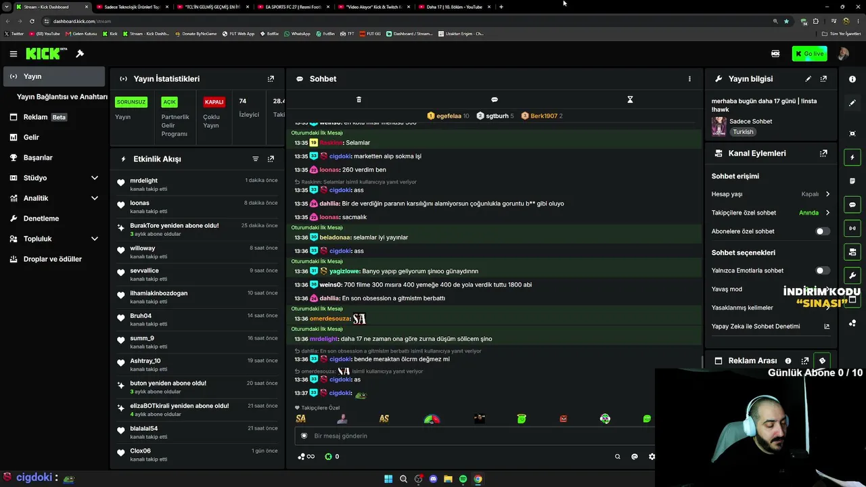Open the Etkinlik Akışı filter icon
This screenshot has width=866, height=487.
pos(255,159)
